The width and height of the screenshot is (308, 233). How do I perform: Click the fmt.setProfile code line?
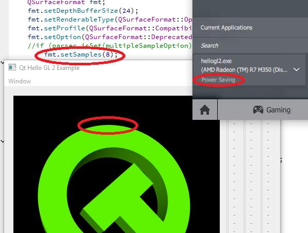click(x=110, y=28)
